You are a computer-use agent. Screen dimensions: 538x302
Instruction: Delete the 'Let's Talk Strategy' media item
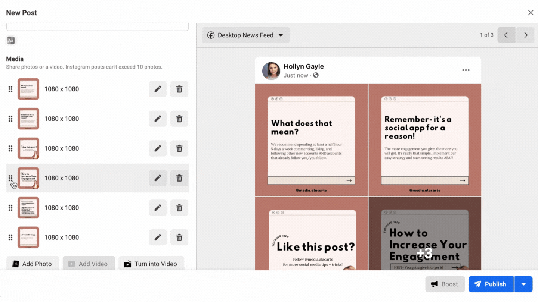pos(179,237)
